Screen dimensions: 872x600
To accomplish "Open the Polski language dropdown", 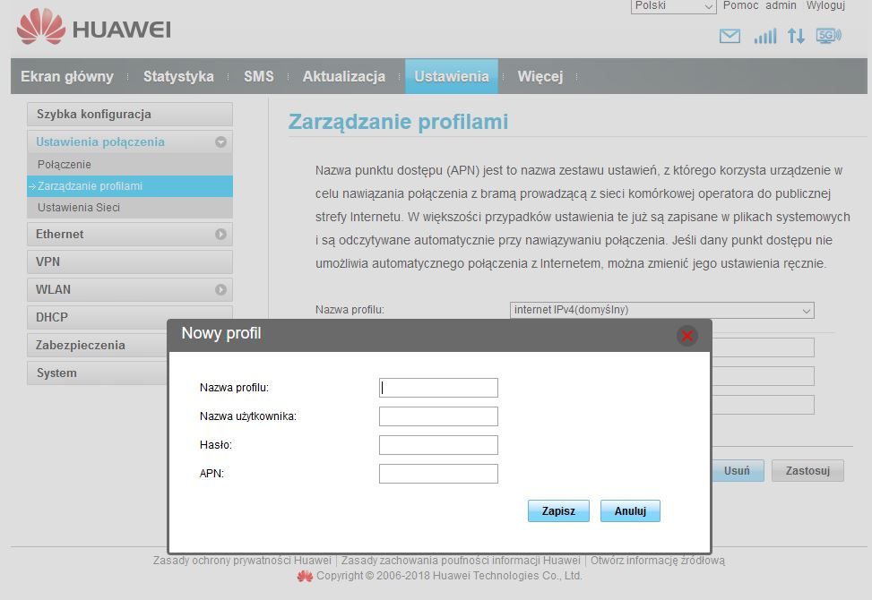I will point(672,6).
